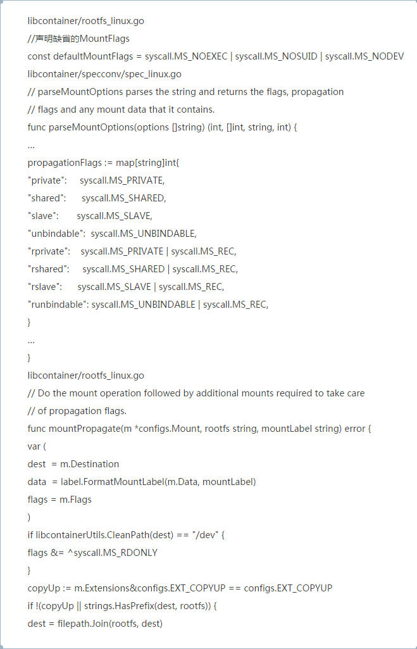Click the propagationFlags map declaration line
Screen dimensions: 417x649
pos(104,163)
